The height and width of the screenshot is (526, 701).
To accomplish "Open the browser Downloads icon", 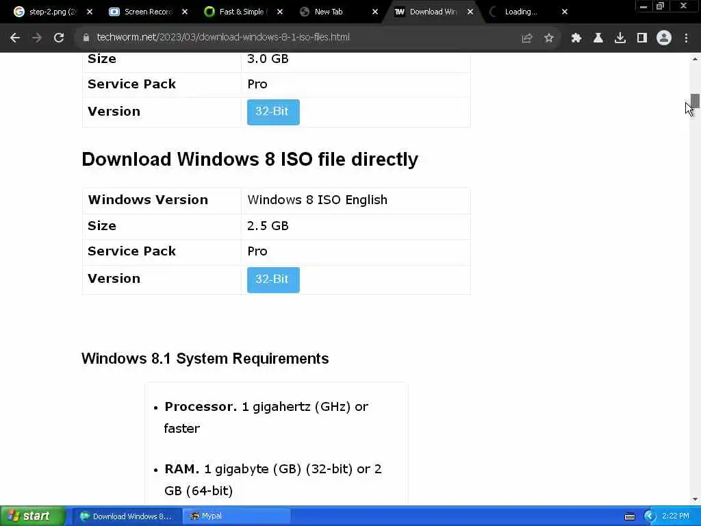I will (x=620, y=38).
